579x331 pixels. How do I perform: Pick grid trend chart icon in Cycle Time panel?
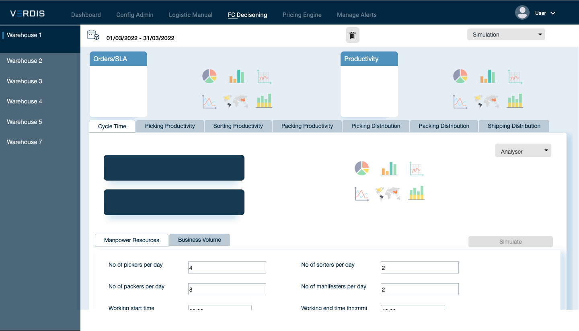[x=417, y=169]
